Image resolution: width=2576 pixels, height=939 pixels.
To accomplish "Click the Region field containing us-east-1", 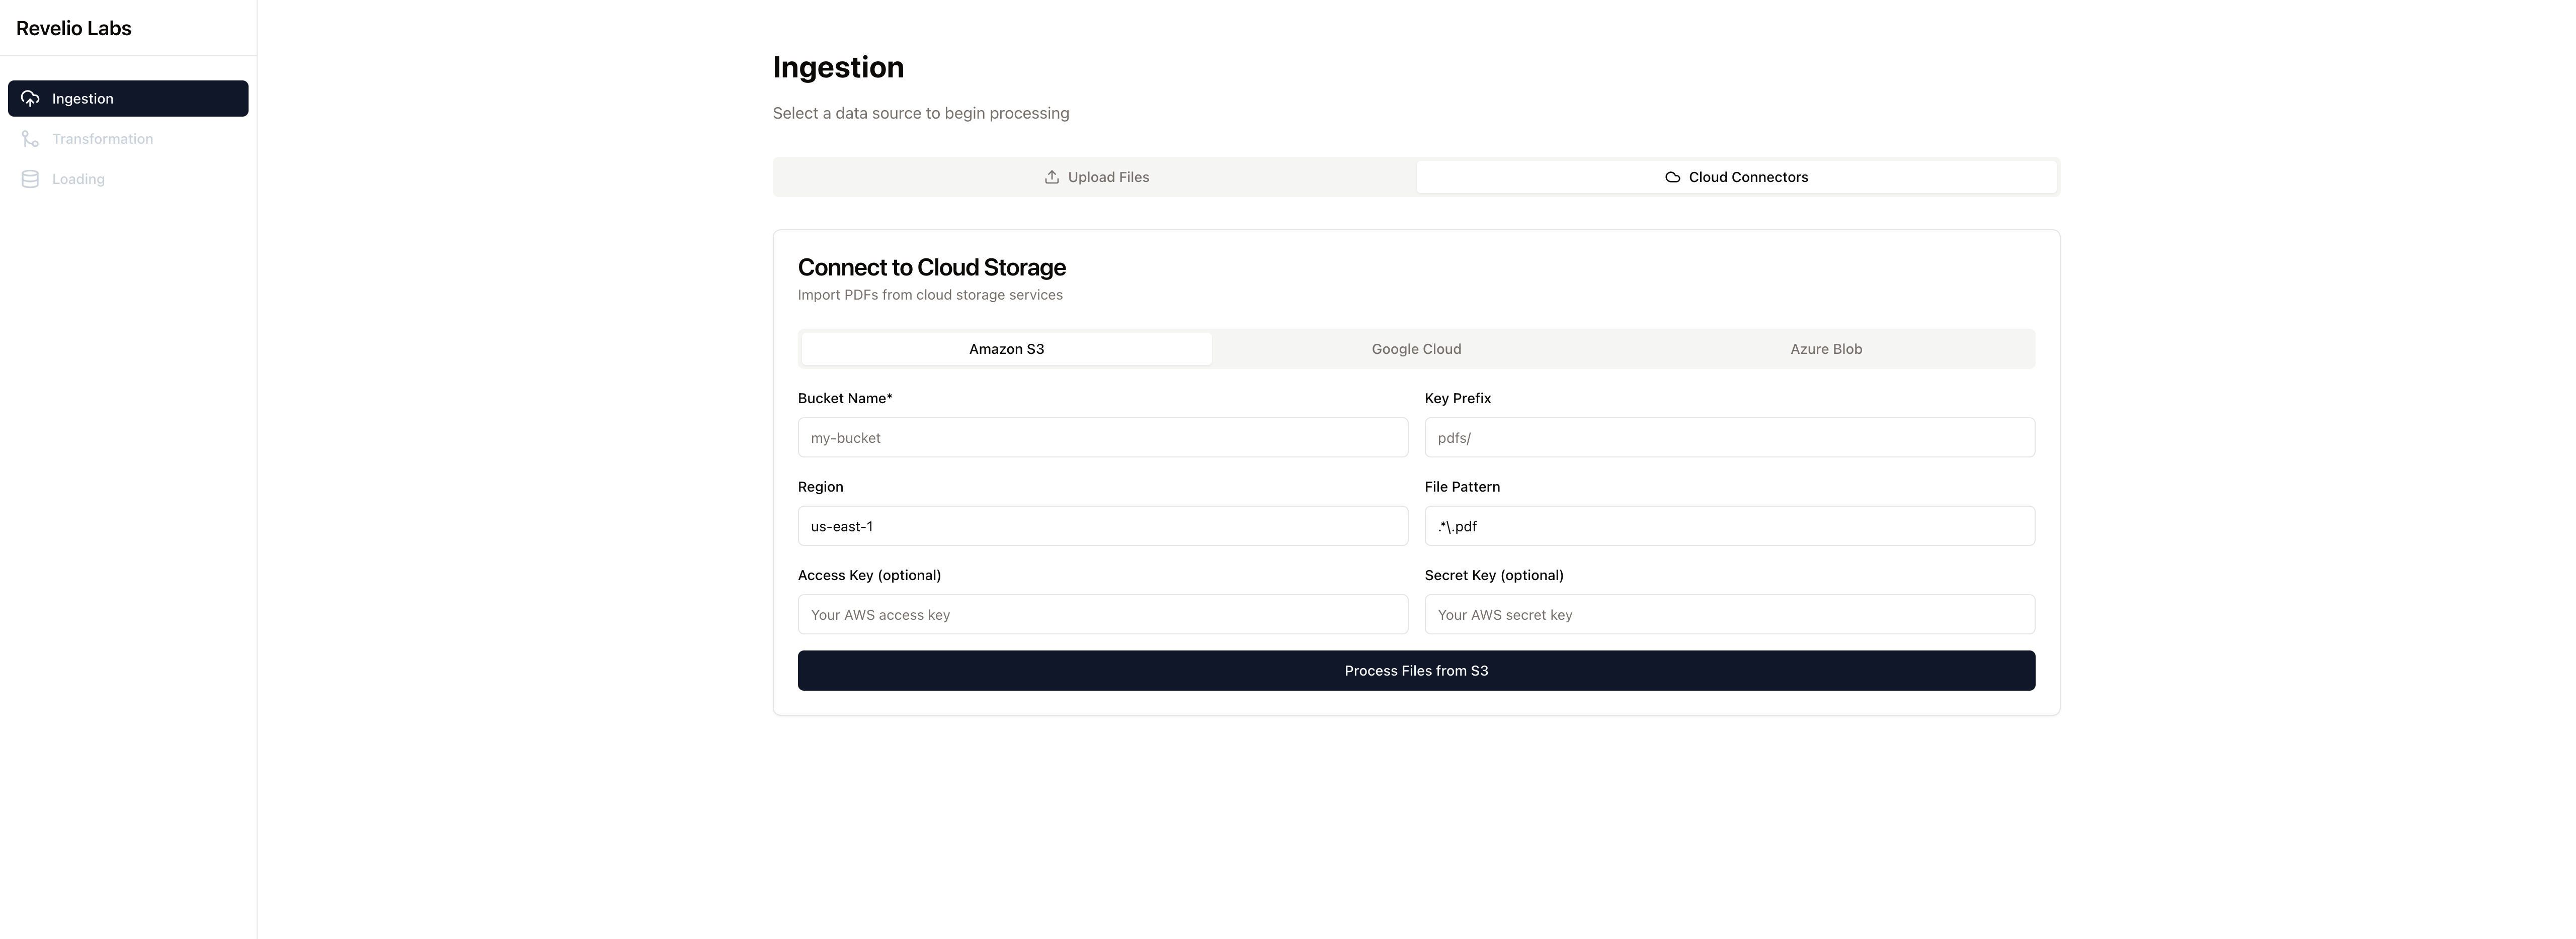I will (1102, 525).
